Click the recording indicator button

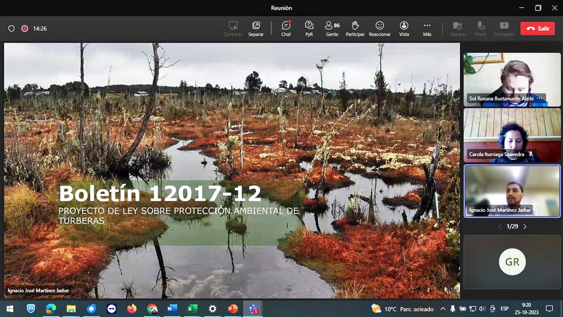tap(25, 29)
